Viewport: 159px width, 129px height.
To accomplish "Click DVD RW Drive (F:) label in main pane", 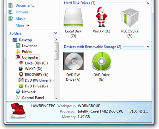I will [73, 77].
